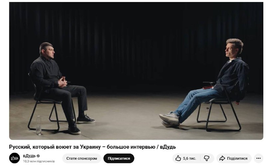Click the Стати спонсором button
Viewport: 266px width, 167px height.
point(81,158)
